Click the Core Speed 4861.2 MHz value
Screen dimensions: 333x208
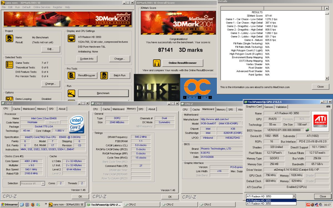(x=31, y=161)
